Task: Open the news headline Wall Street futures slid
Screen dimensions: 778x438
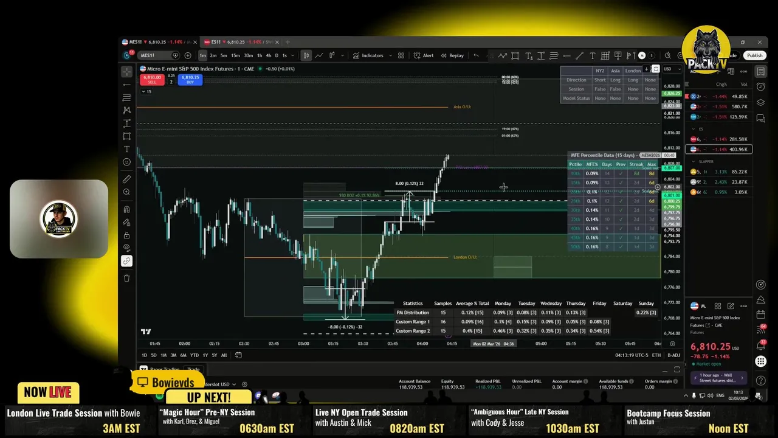Action: pyautogui.click(x=718, y=378)
